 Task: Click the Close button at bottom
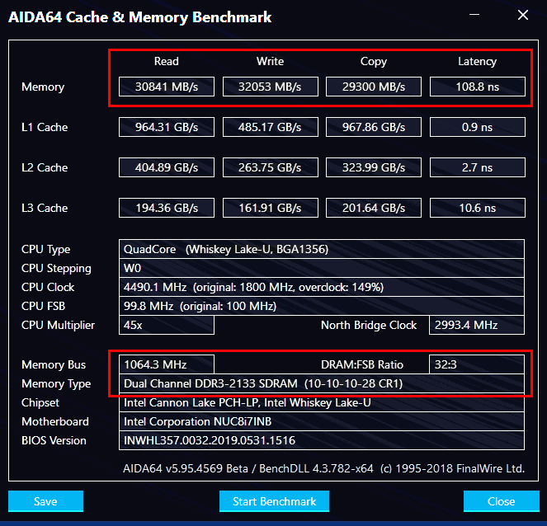pos(502,501)
